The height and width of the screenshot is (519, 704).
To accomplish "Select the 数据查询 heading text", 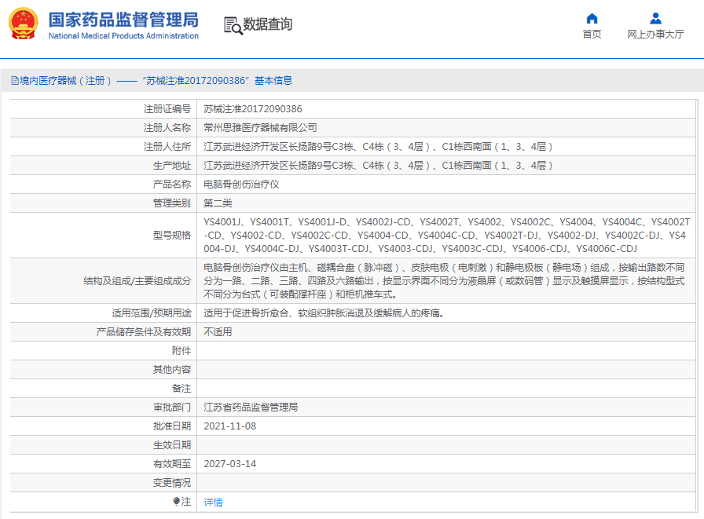I will coord(268,25).
